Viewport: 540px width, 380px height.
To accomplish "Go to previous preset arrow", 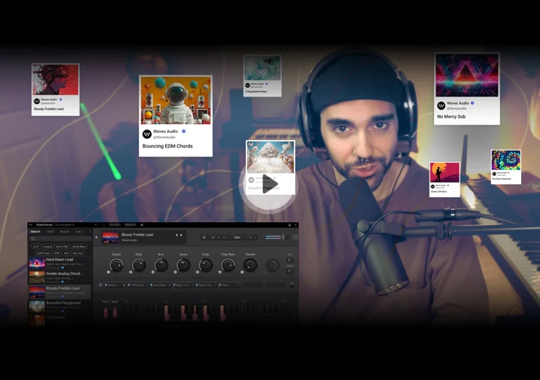I will (x=177, y=235).
